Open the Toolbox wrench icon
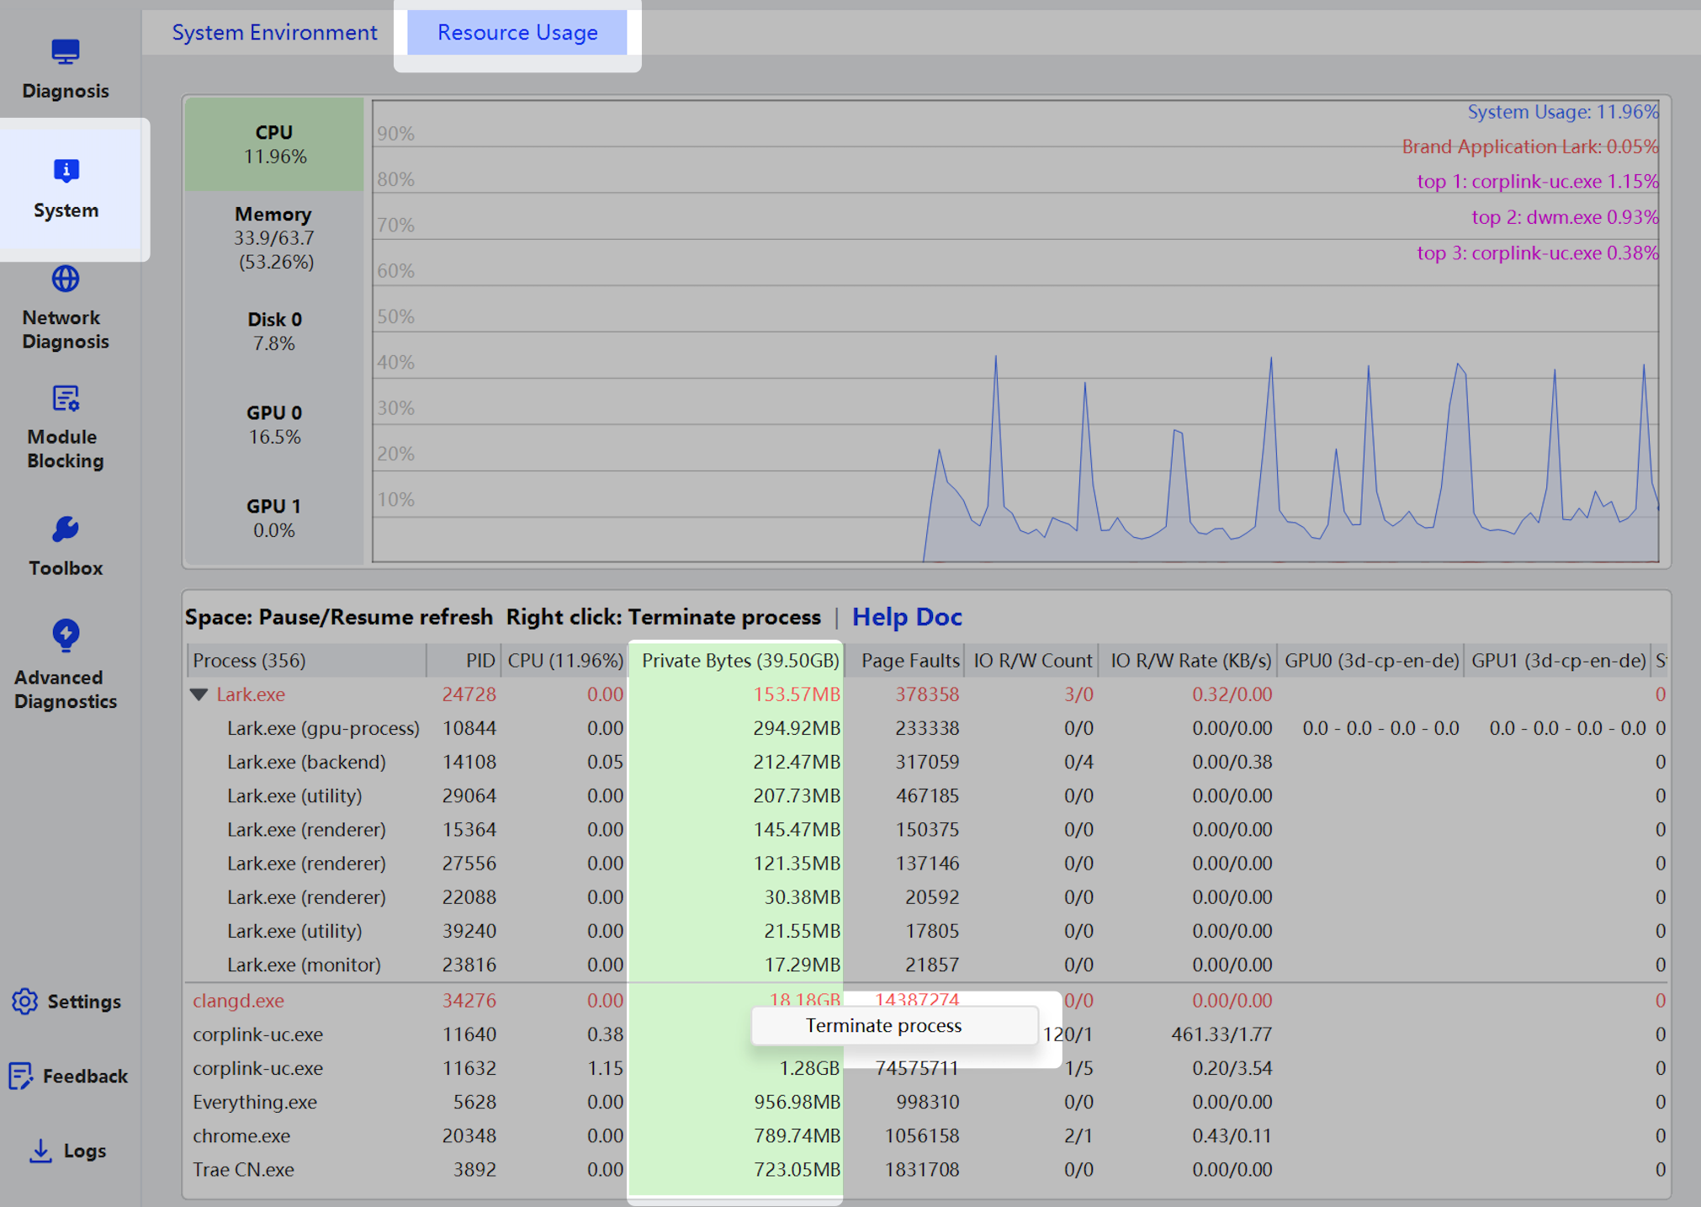Image resolution: width=1701 pixels, height=1207 pixels. (x=66, y=529)
